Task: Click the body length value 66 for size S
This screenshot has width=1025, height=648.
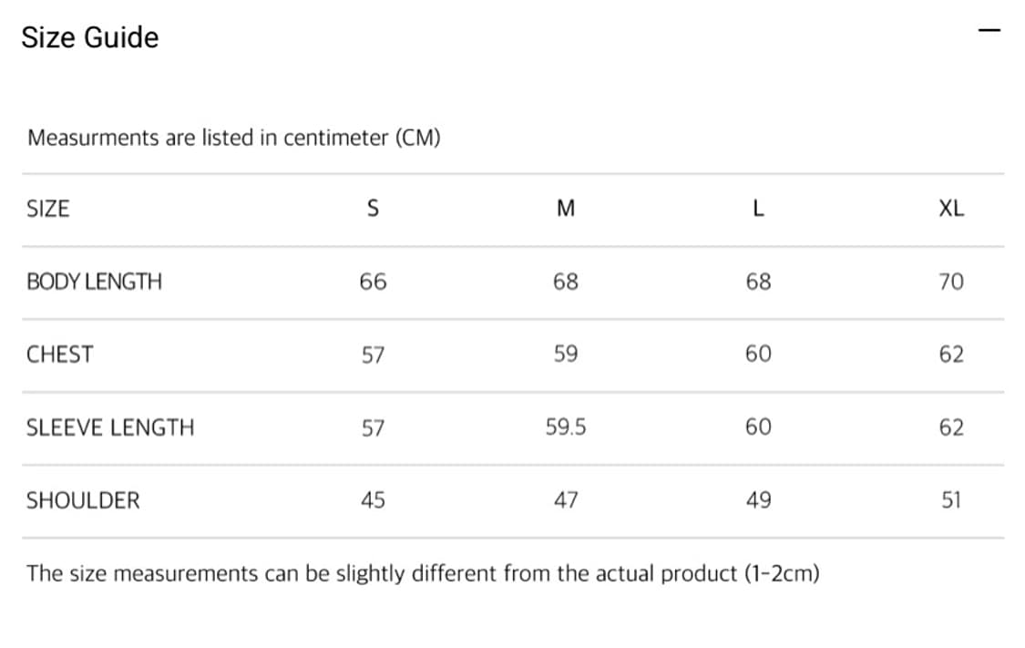Action: tap(373, 282)
